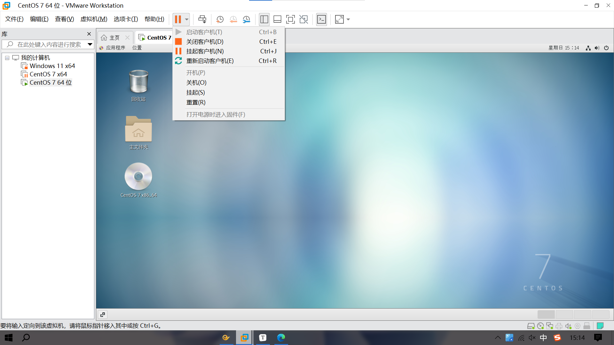Viewport: 614px width, 345px height.
Task: Click the library search input field
Action: (x=49, y=44)
